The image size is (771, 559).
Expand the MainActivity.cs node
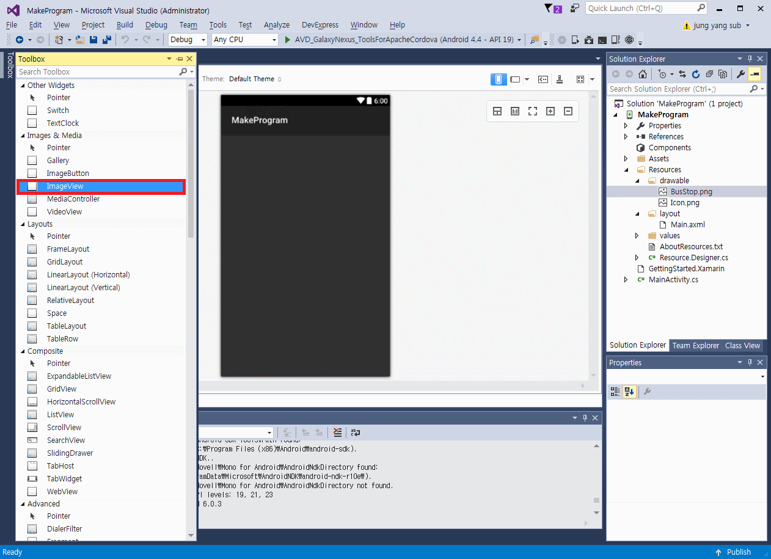click(x=626, y=280)
